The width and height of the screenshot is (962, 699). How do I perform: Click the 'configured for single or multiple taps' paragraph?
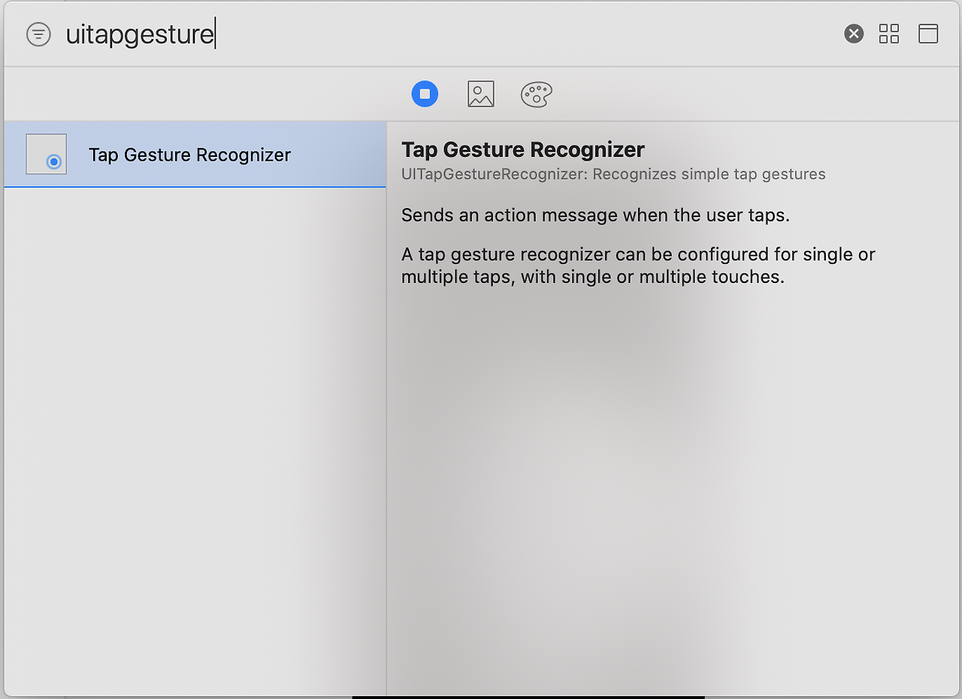click(638, 266)
